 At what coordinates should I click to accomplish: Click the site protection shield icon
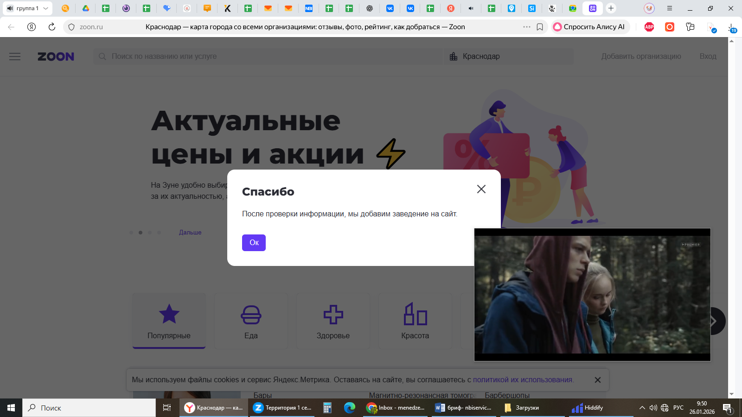click(71, 27)
